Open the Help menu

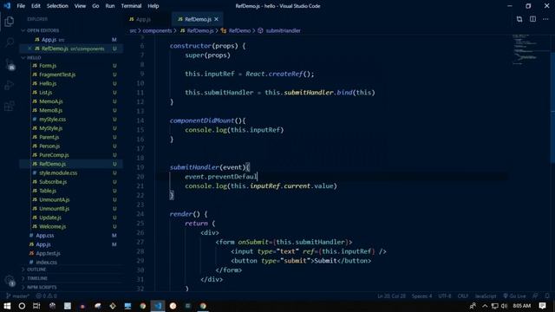(x=153, y=6)
